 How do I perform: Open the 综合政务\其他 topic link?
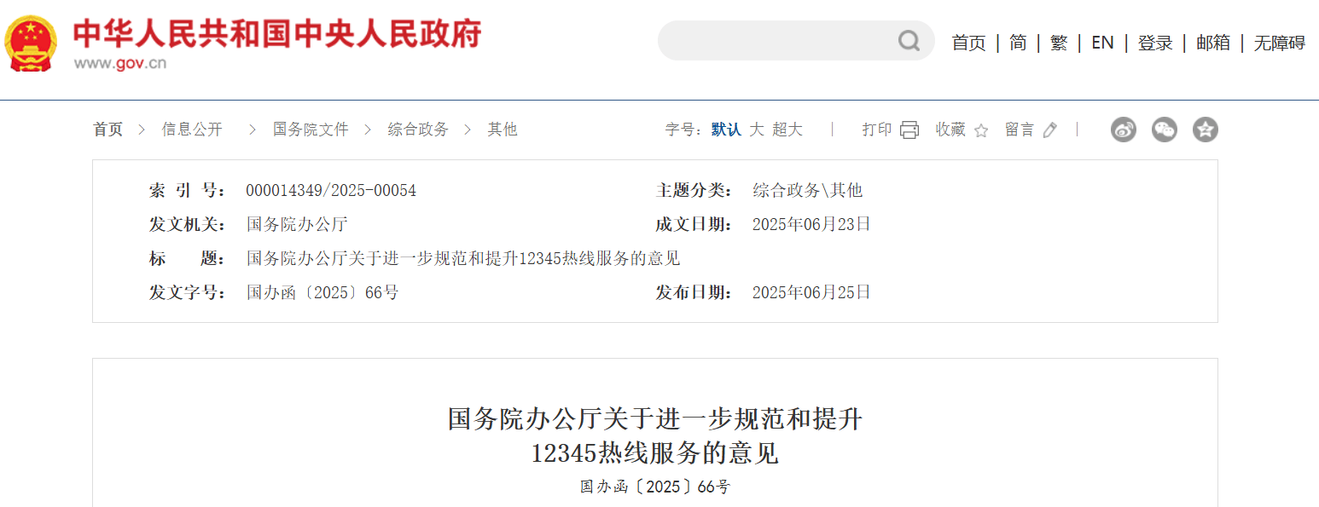point(807,189)
